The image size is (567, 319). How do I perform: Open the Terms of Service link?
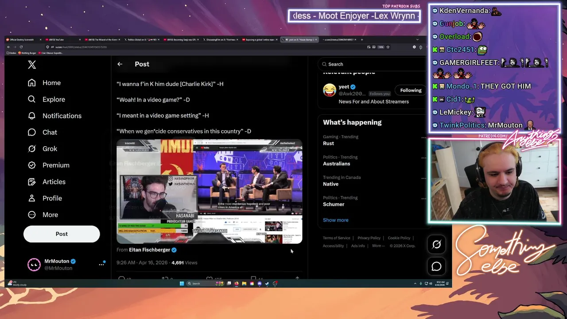click(x=336, y=238)
